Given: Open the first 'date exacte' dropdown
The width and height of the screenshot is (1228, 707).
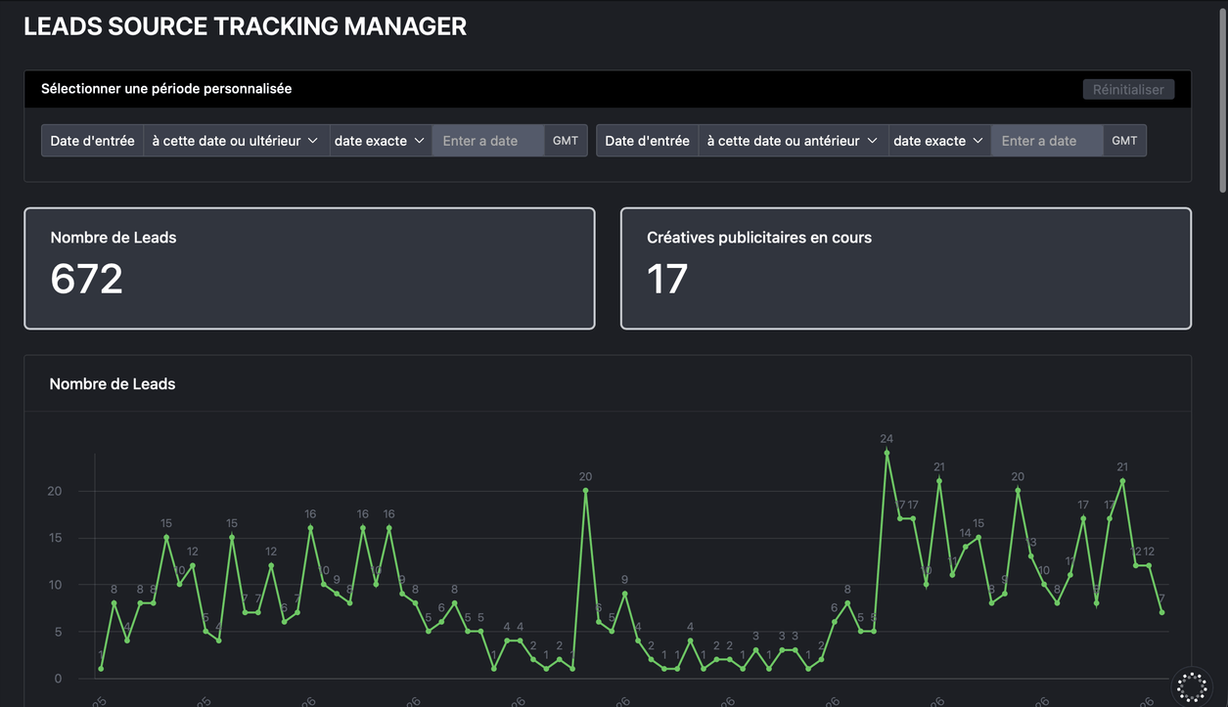Looking at the screenshot, I should [x=380, y=141].
